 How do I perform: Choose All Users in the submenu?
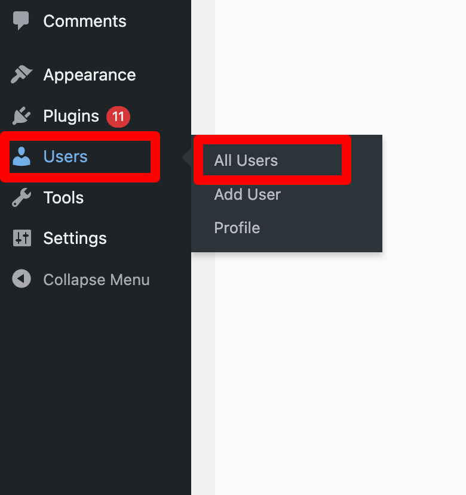click(246, 160)
